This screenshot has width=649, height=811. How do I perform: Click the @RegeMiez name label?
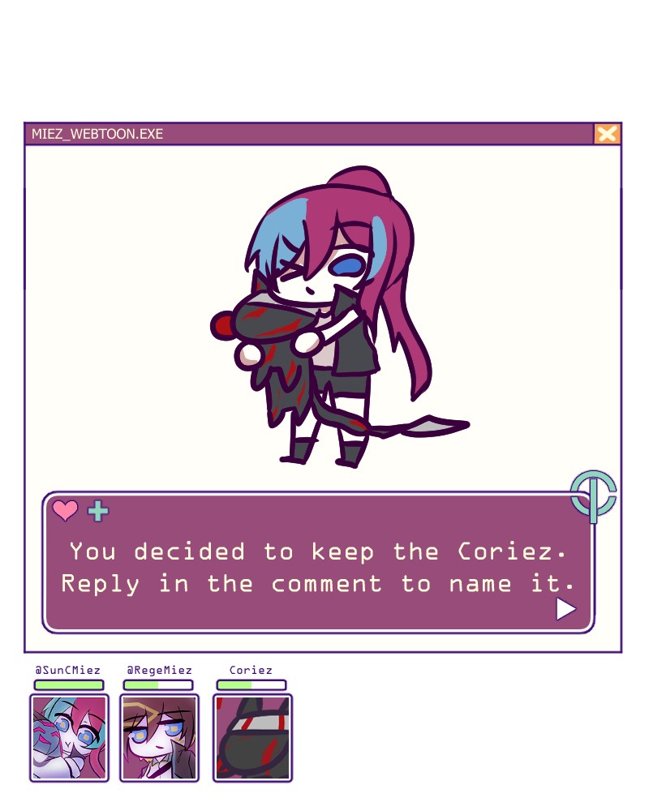click(159, 671)
